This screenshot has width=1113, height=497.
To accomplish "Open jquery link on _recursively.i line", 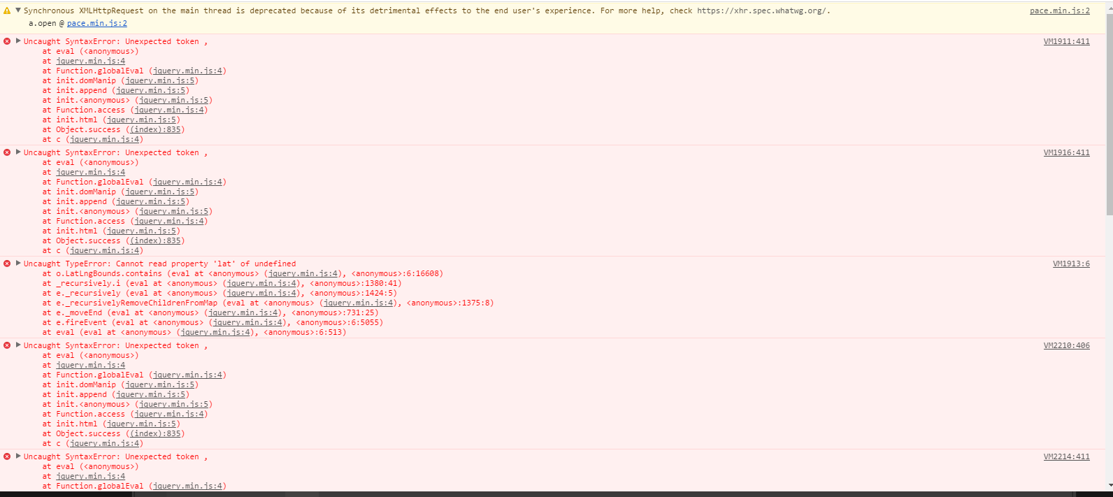I will [261, 283].
